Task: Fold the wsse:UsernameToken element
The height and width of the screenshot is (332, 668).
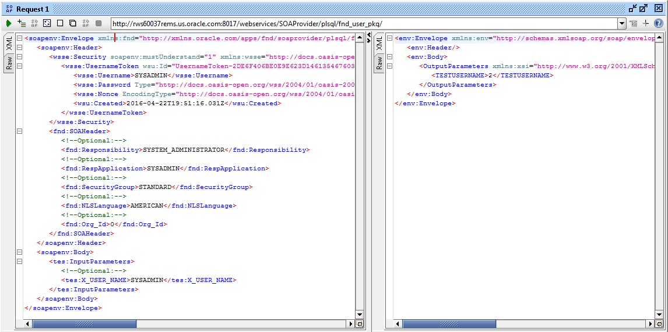Action: [x=19, y=66]
